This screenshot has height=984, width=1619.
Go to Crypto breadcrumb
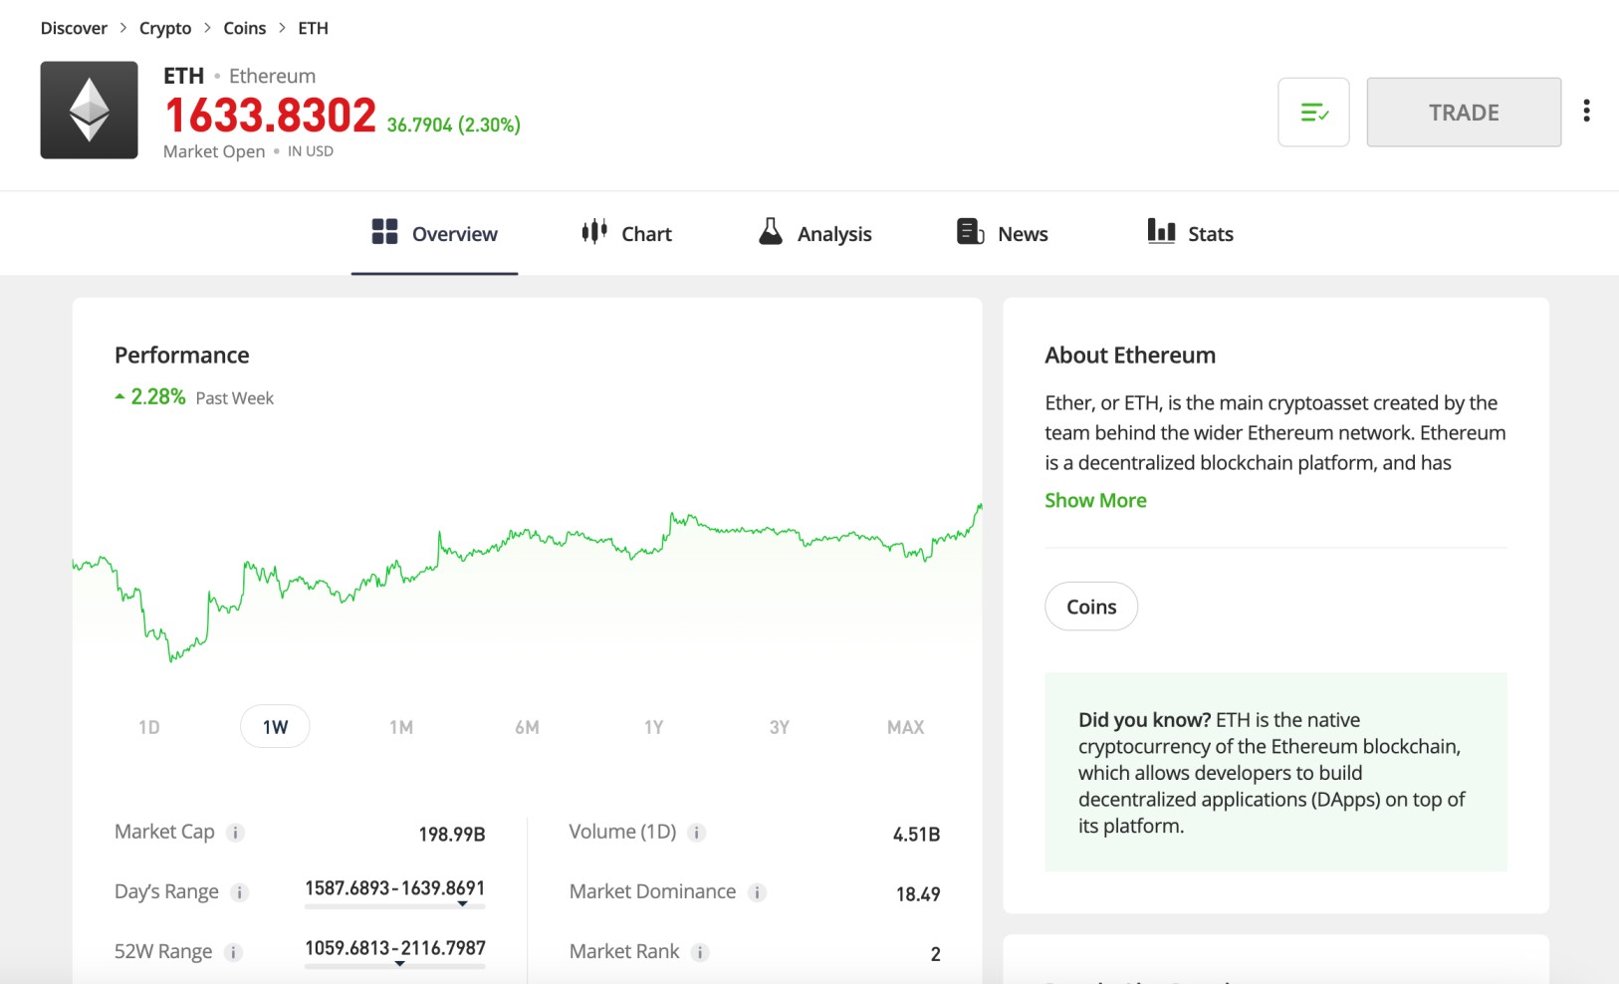[x=165, y=28]
